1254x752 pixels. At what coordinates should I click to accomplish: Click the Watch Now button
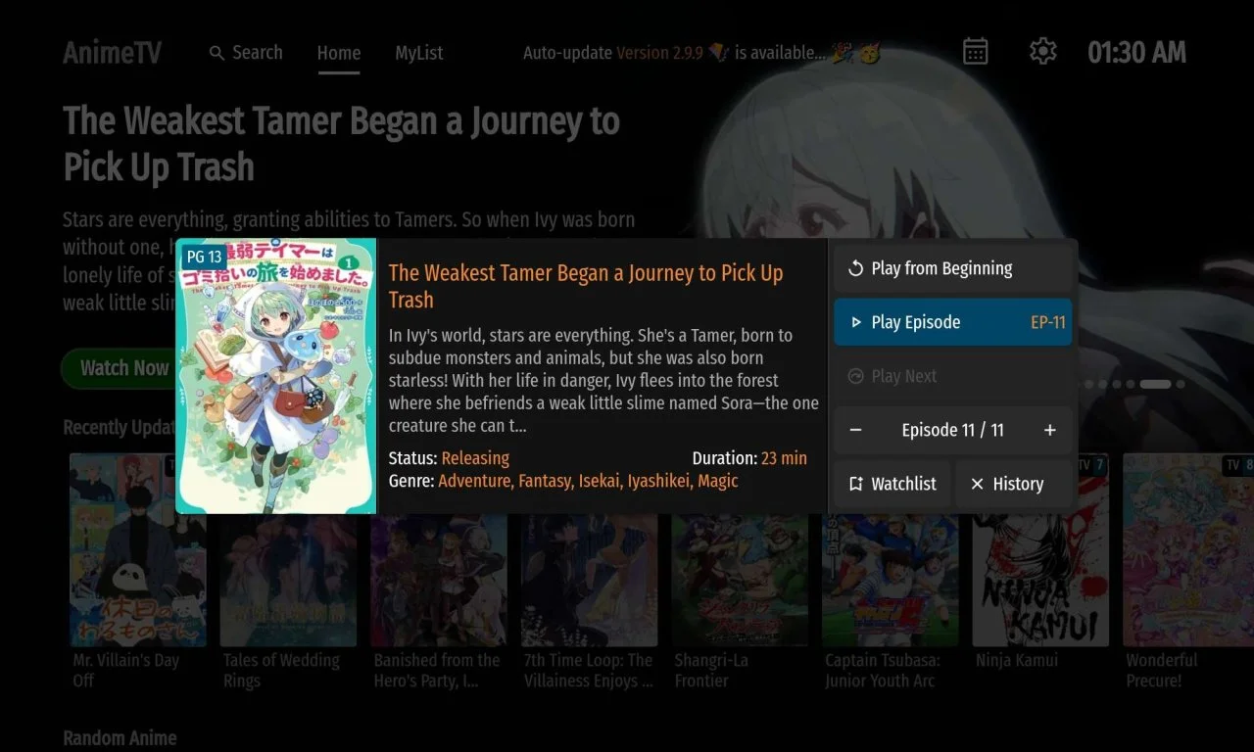tap(118, 368)
